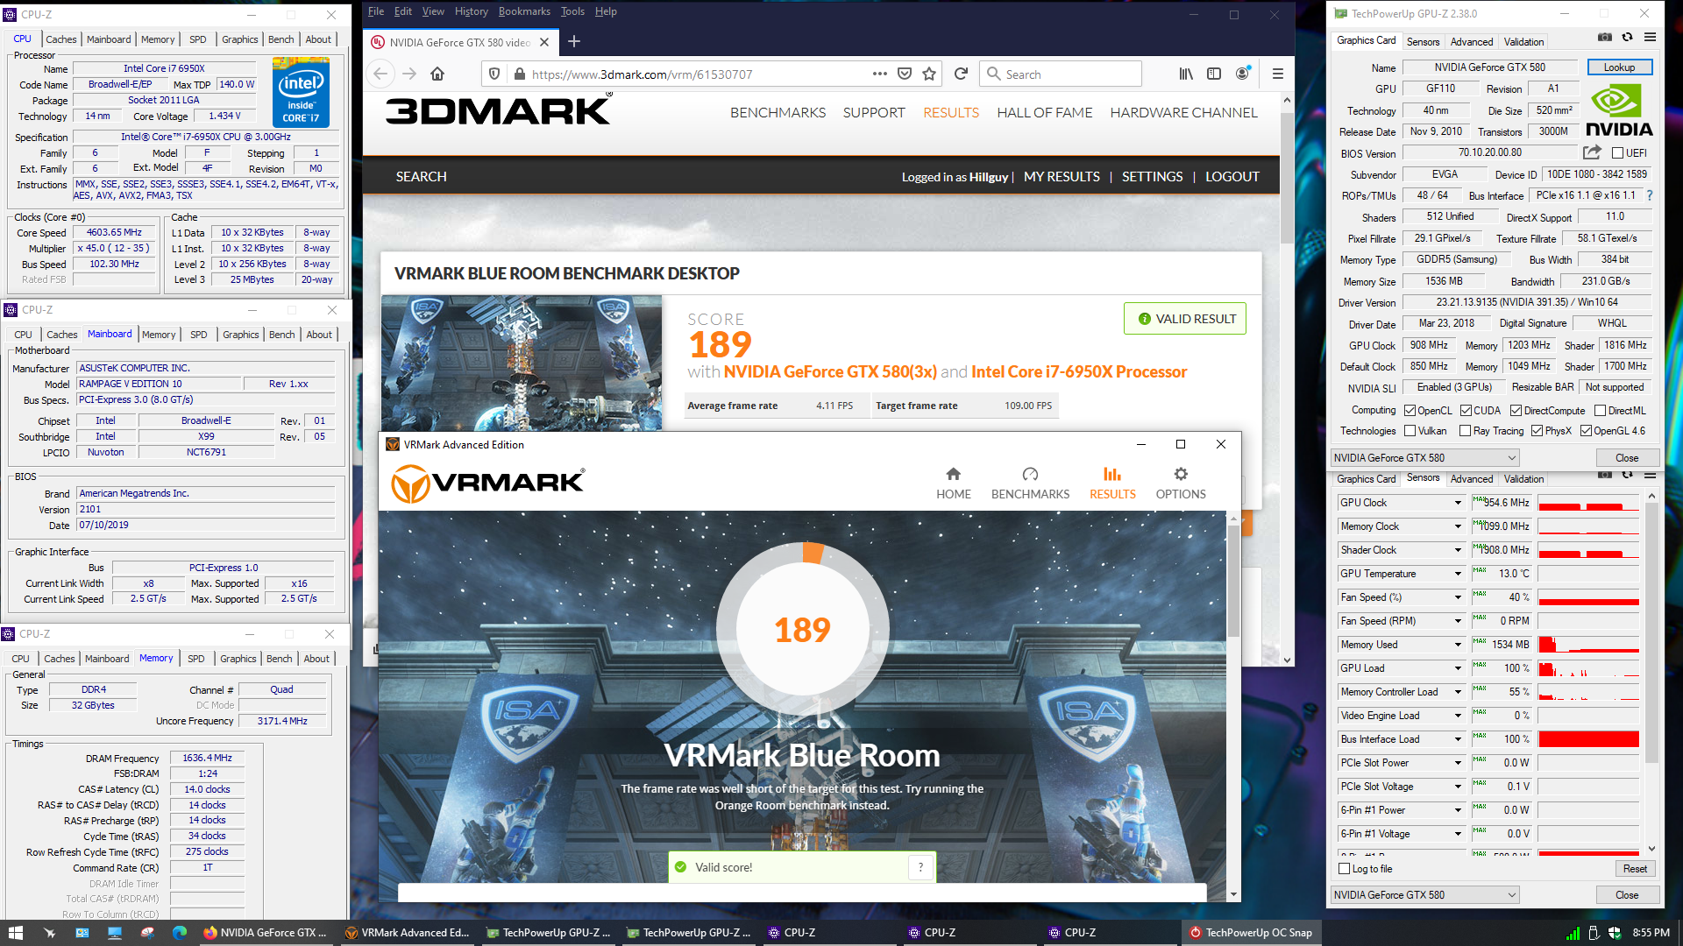Click the GPU-Z Lookup button
1683x946 pixels.
tap(1619, 67)
